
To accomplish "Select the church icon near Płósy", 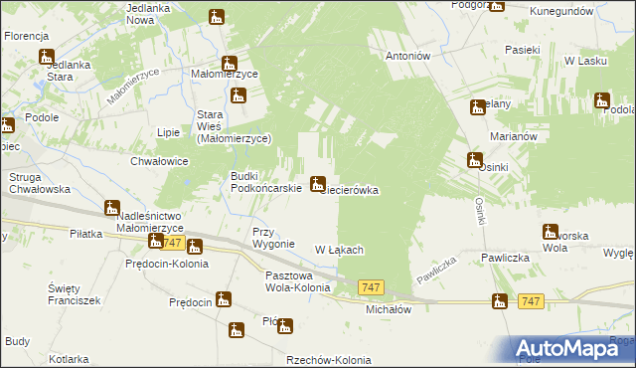I will point(285,326).
